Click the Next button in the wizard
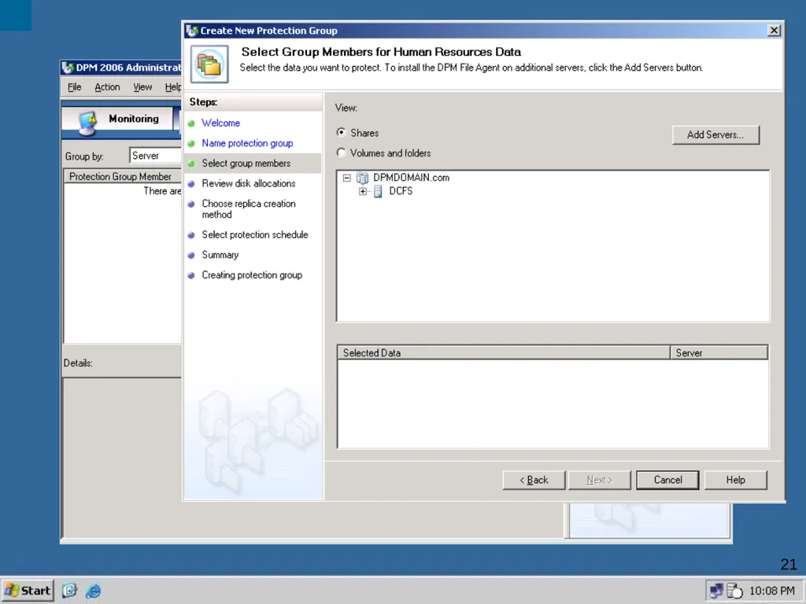The image size is (806, 604). 599,480
